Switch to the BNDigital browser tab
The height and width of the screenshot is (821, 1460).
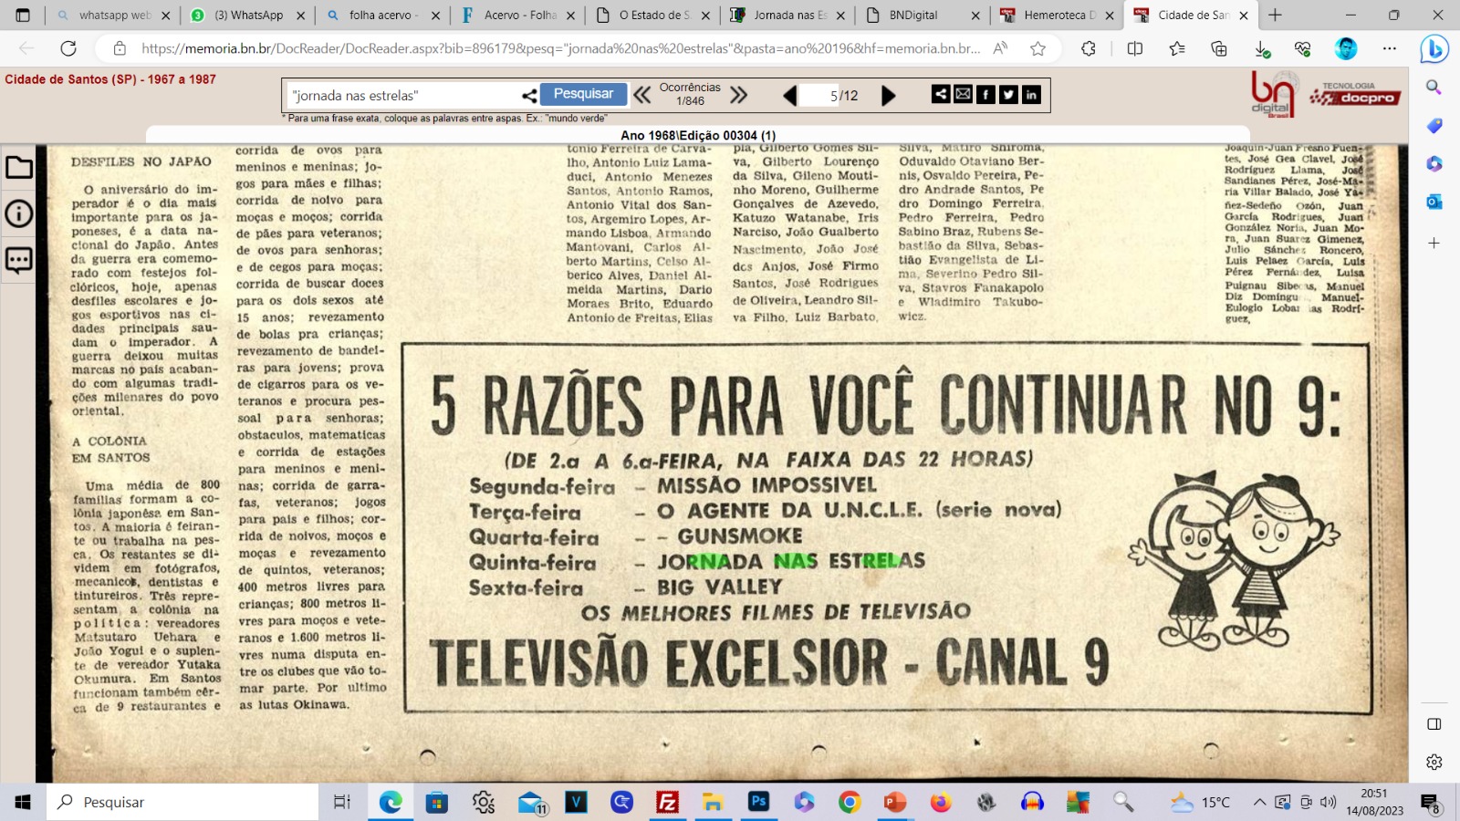[922, 16]
